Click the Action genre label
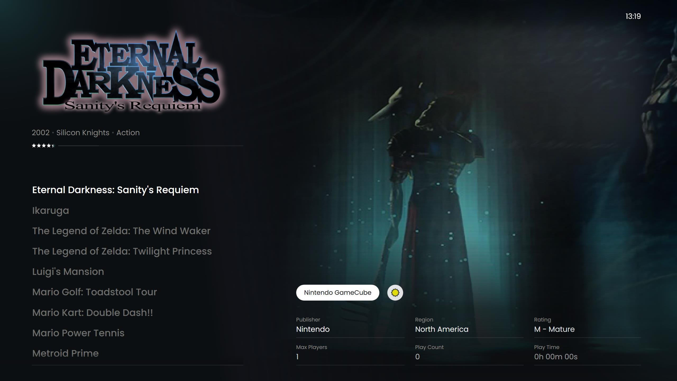 pos(128,133)
